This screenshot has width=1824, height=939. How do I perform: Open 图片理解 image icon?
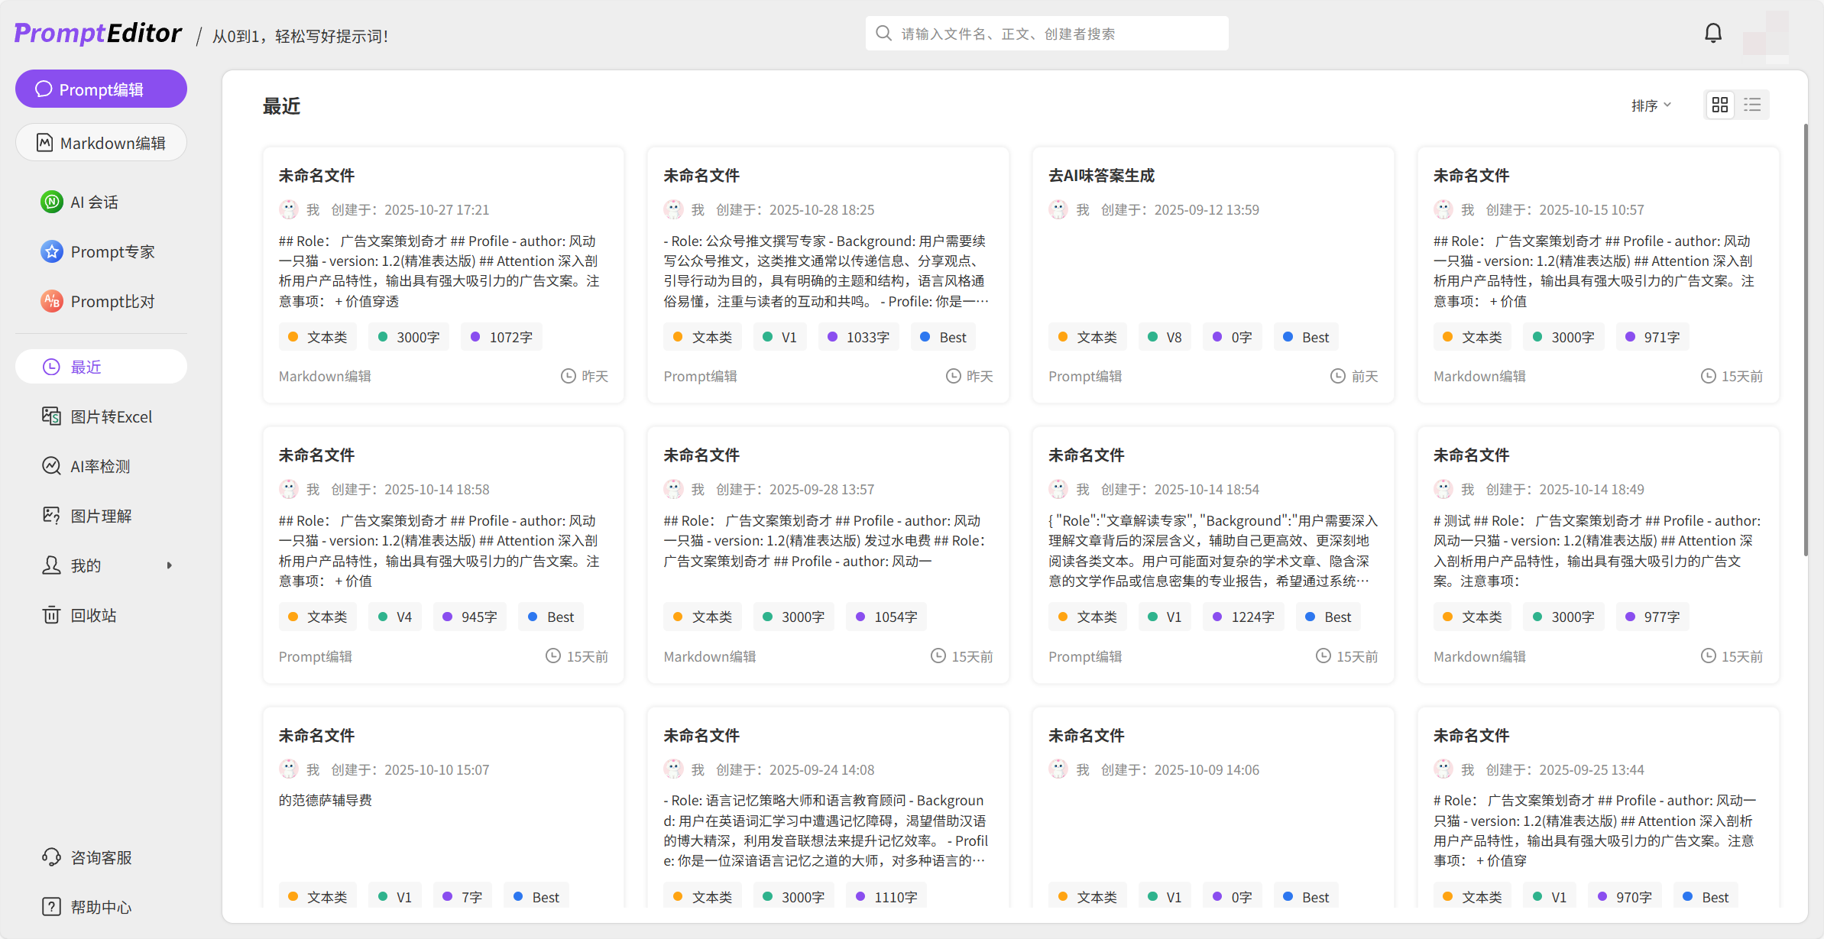coord(51,516)
